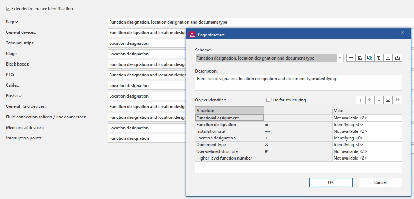The image size is (414, 199).
Task: Delete the scheme with the trash icon
Action: (x=379, y=58)
